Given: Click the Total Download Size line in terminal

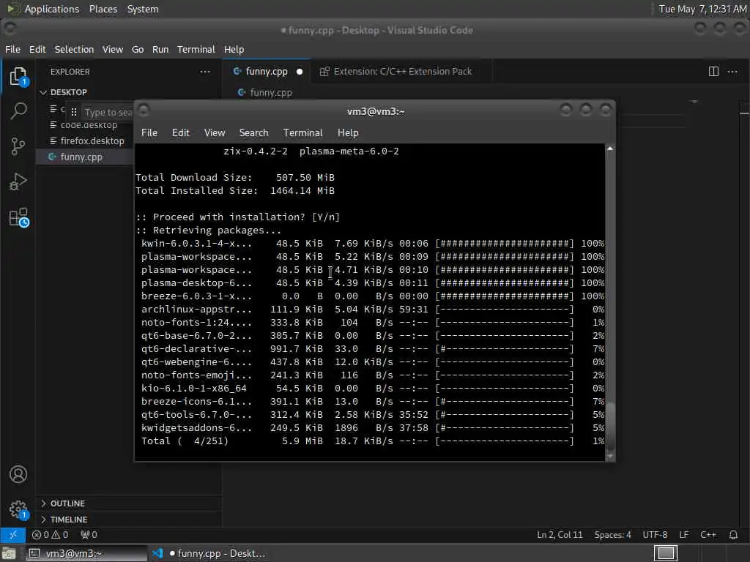Looking at the screenshot, I should [x=235, y=178].
